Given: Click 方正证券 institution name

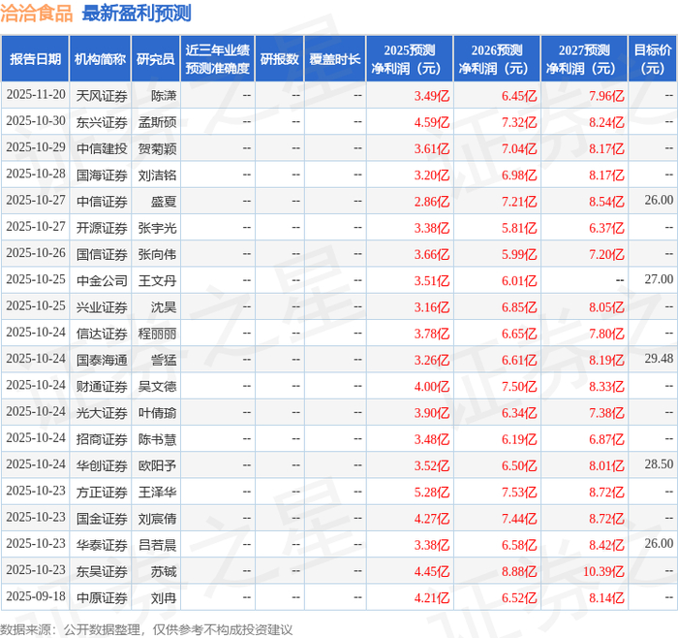Looking at the screenshot, I should 102,492.
